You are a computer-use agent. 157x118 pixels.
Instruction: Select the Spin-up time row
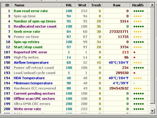(x=75, y=16)
